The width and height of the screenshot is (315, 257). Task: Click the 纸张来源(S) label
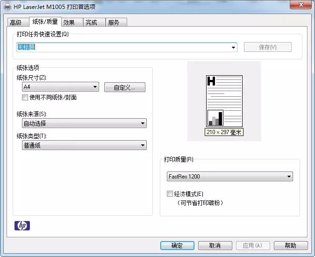coord(31,114)
